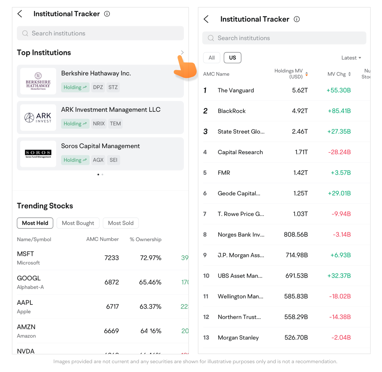Open info icon beside left Institutional Tracker title
The height and width of the screenshot is (372, 382).
107,14
